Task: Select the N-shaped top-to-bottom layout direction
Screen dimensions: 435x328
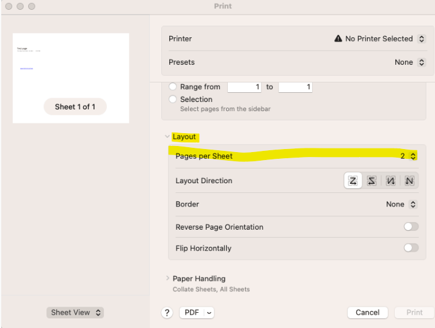Action: [409, 181]
